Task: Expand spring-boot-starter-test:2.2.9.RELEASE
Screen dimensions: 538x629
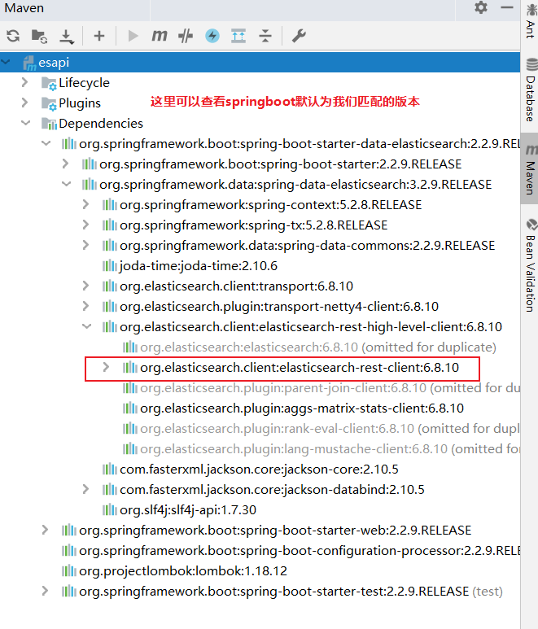Action: coord(45,591)
